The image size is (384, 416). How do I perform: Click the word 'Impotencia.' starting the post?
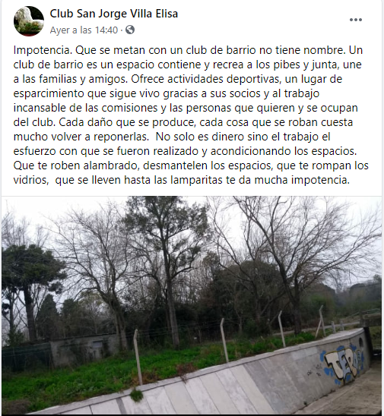tap(43, 50)
